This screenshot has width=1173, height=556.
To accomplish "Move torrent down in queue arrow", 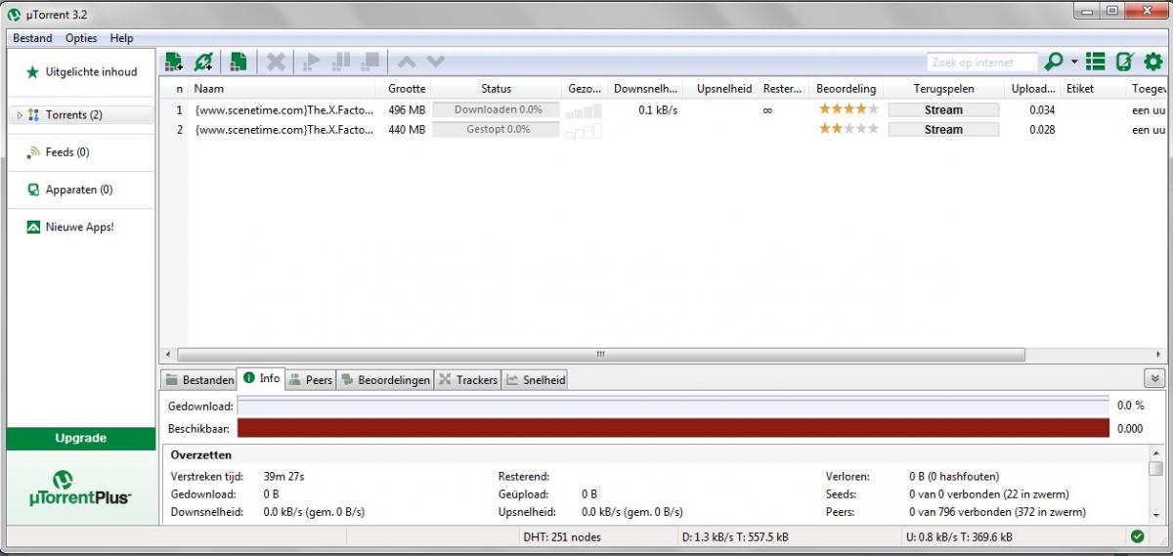I will pyautogui.click(x=435, y=63).
